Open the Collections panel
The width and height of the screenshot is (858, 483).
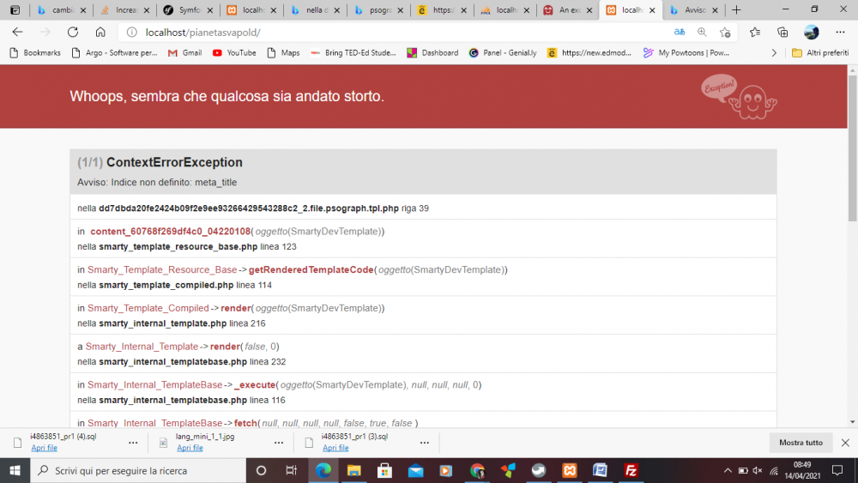782,33
